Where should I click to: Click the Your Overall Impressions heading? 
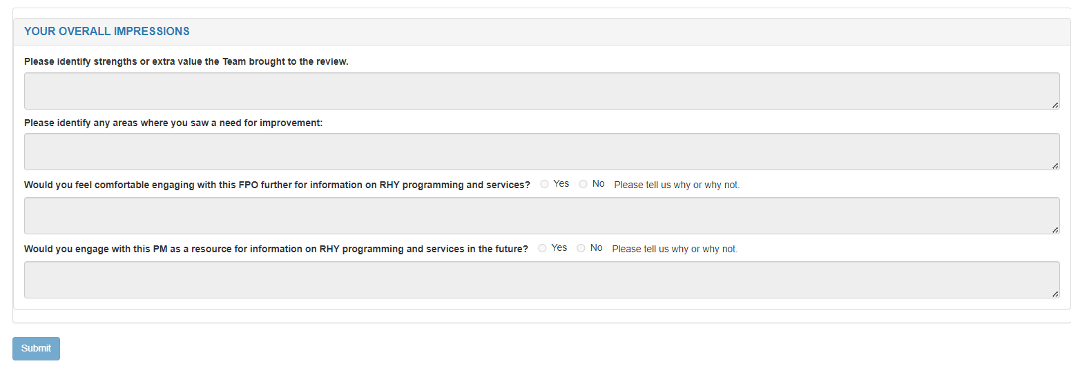click(107, 31)
